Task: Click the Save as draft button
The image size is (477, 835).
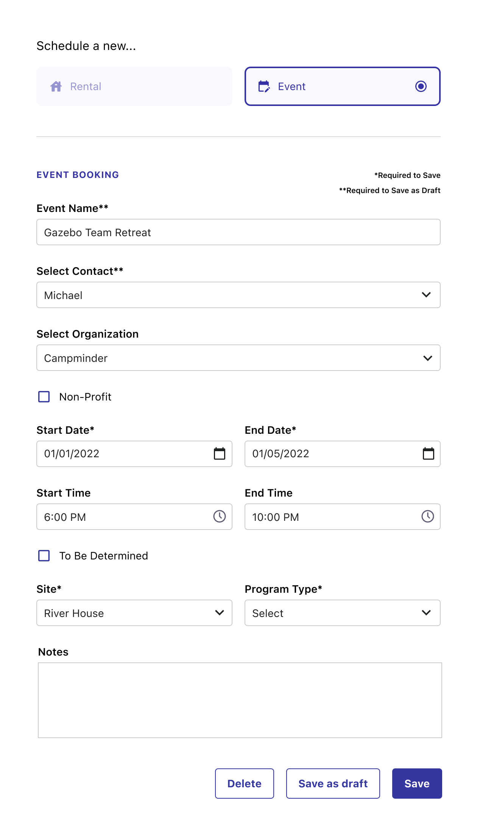Action: [333, 784]
